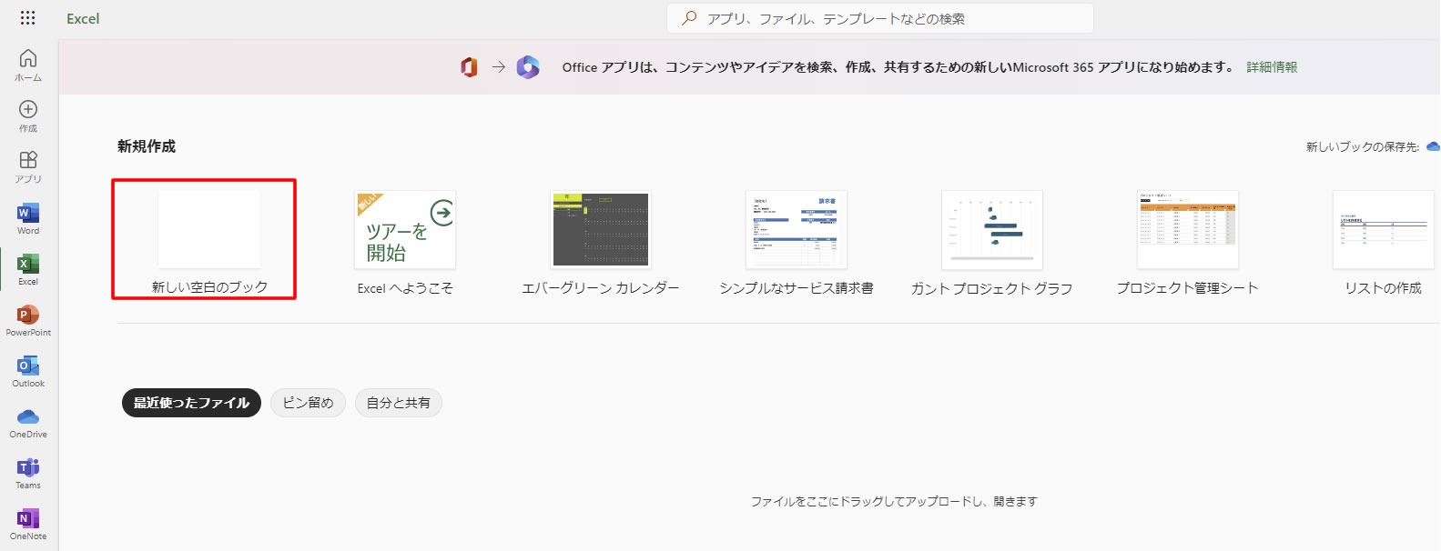Go to Home in the sidebar
The height and width of the screenshot is (551, 1441).
coord(28,65)
